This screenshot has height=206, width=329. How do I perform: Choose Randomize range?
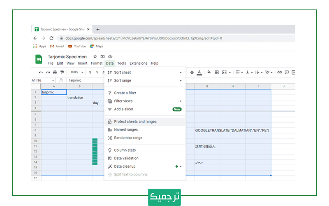coord(145,138)
